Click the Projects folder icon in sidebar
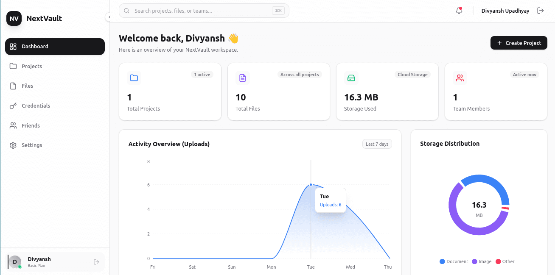 [x=13, y=66]
